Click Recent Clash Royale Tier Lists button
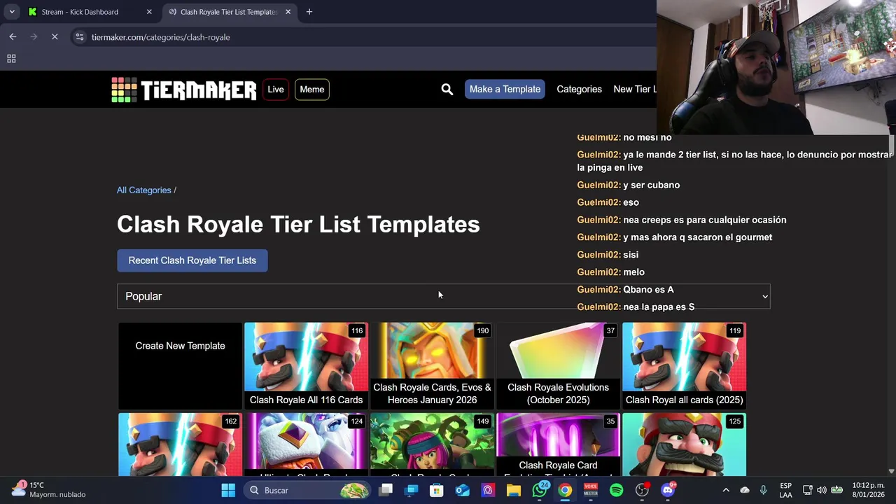896x504 pixels. point(192,260)
